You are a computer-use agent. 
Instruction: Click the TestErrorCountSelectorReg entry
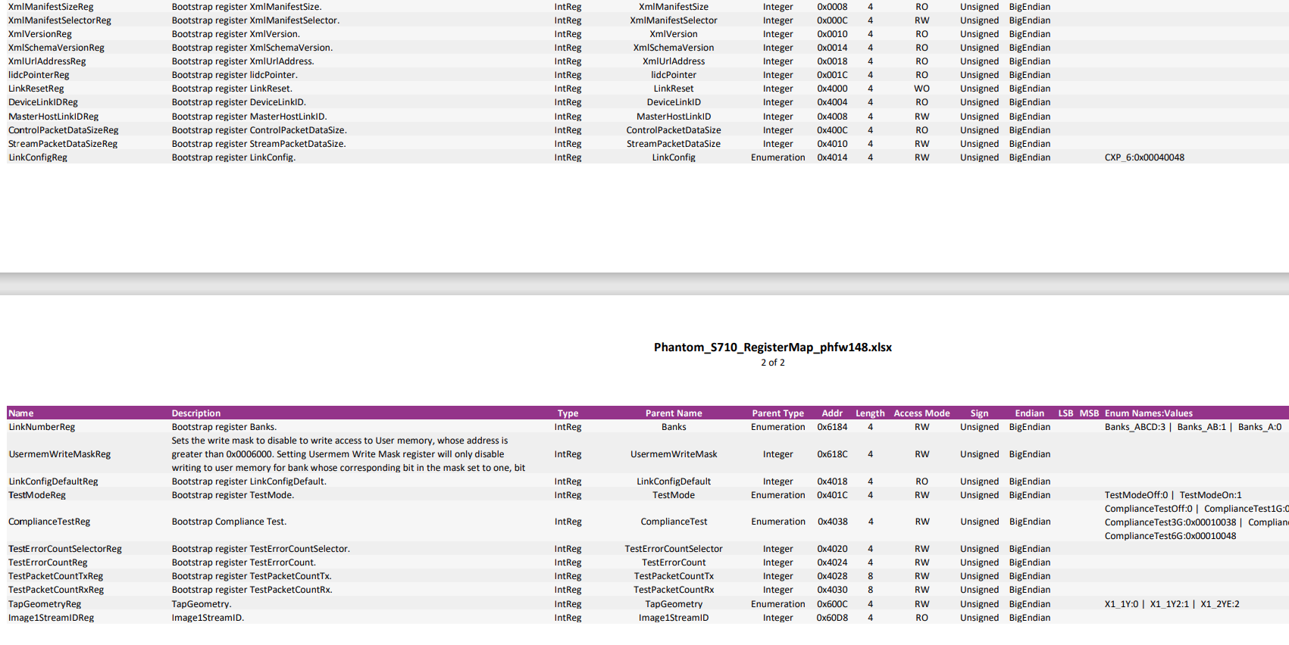coord(65,549)
